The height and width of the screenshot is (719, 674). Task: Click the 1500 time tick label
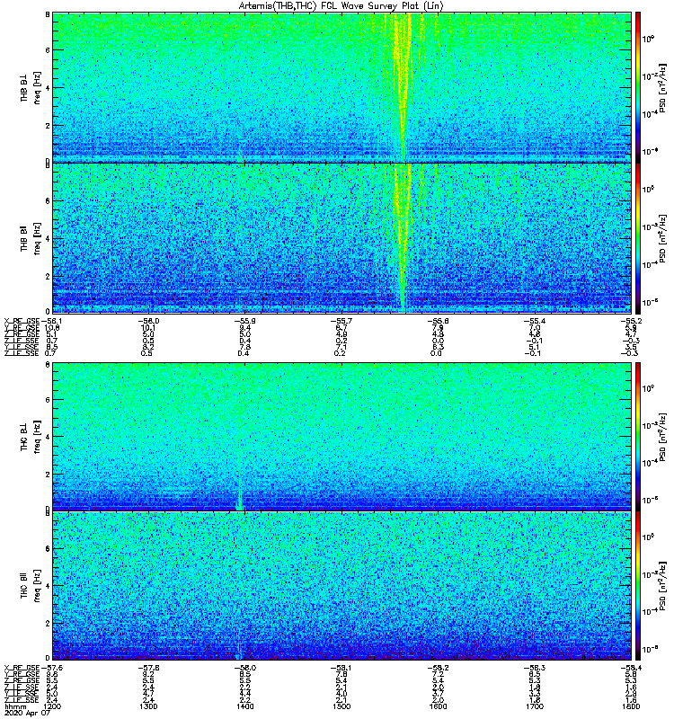(x=341, y=706)
